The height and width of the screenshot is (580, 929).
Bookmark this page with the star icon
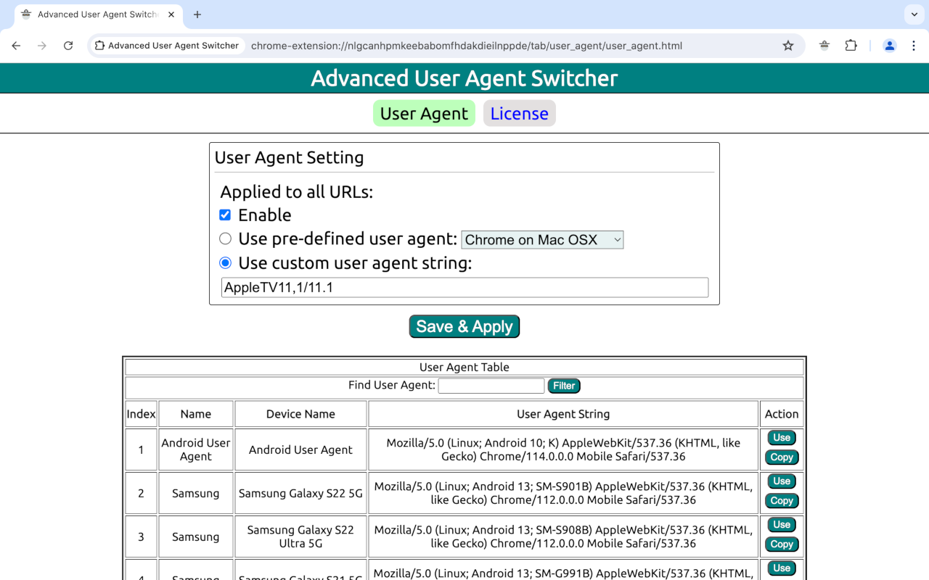[x=788, y=45]
